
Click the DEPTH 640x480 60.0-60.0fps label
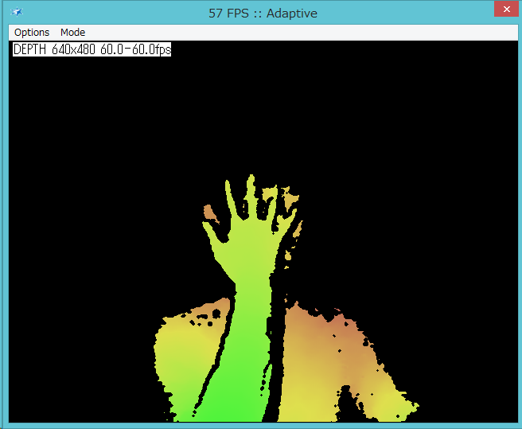pos(92,49)
